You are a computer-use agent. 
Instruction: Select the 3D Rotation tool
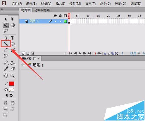13,25
